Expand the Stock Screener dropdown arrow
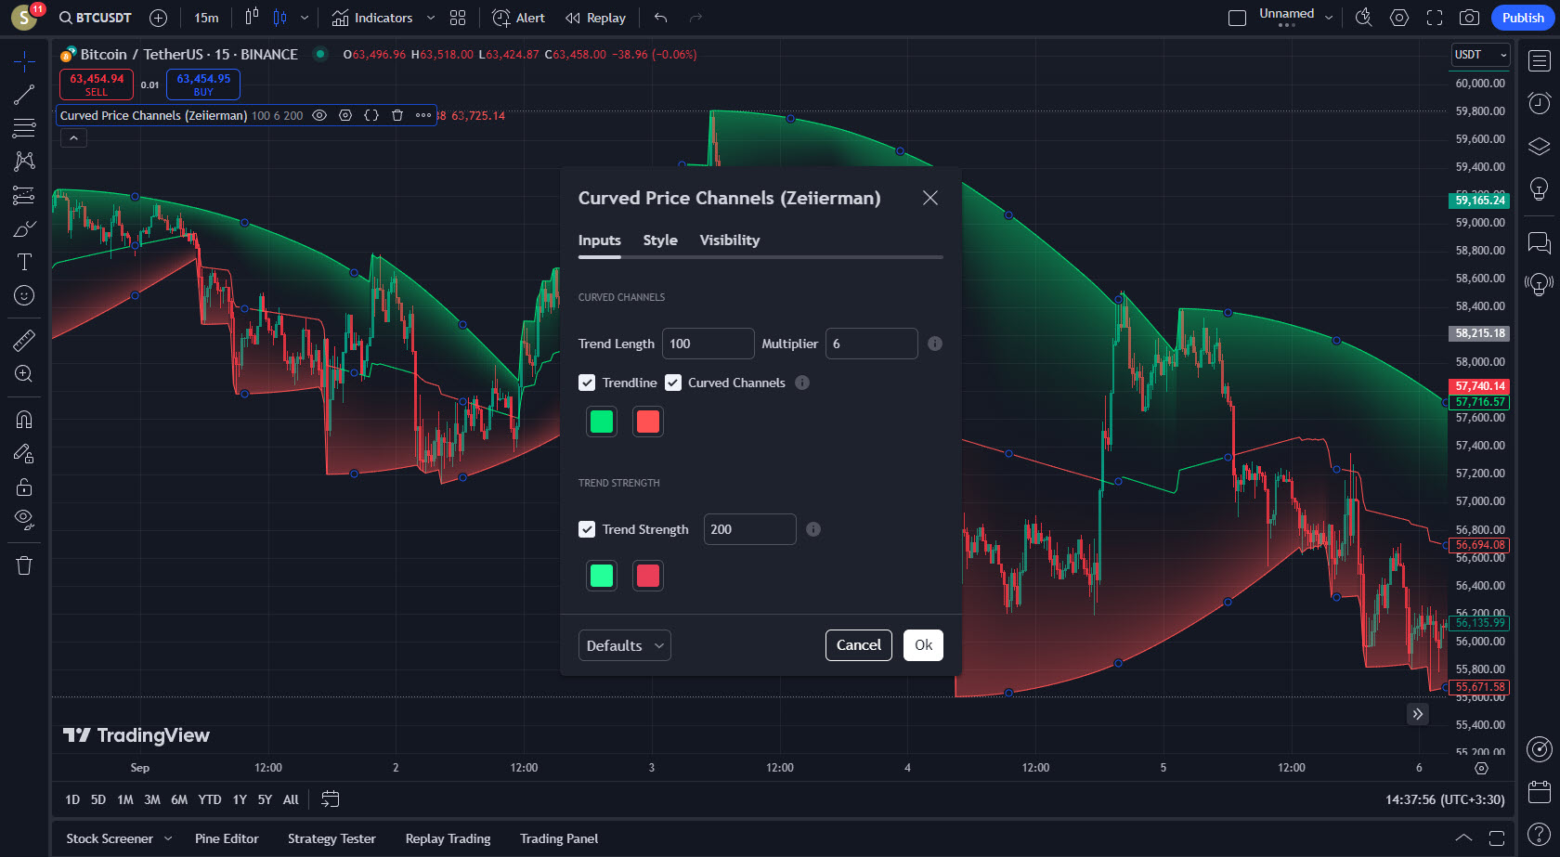The image size is (1560, 857). point(168,838)
